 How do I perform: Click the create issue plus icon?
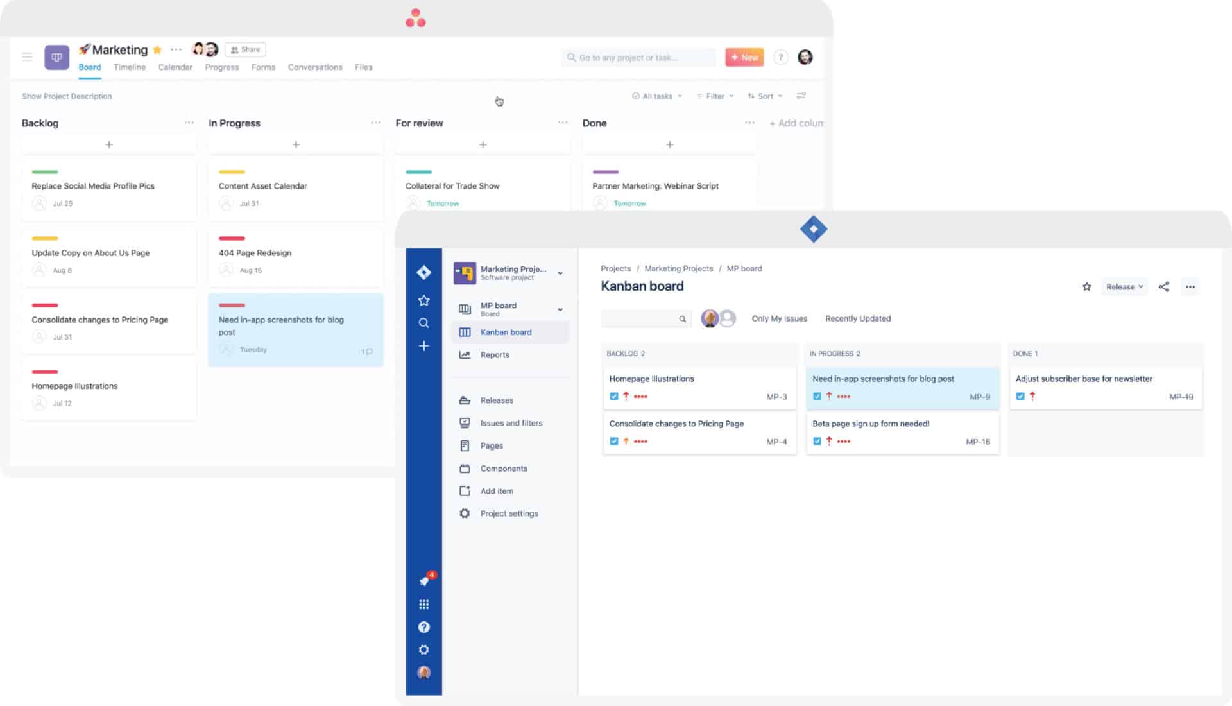tap(424, 346)
